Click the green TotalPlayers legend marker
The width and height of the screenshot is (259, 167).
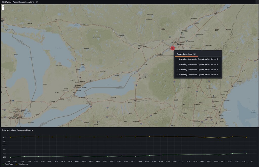pyautogui.click(x=3, y=164)
